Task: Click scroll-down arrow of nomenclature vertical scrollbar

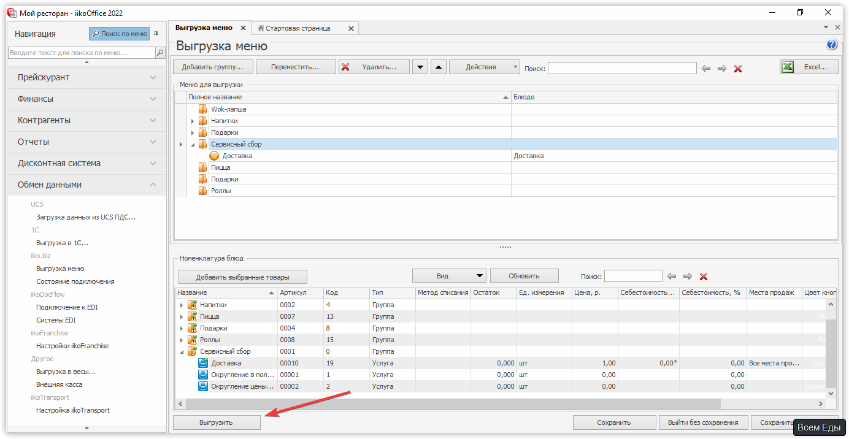Action: tap(831, 392)
